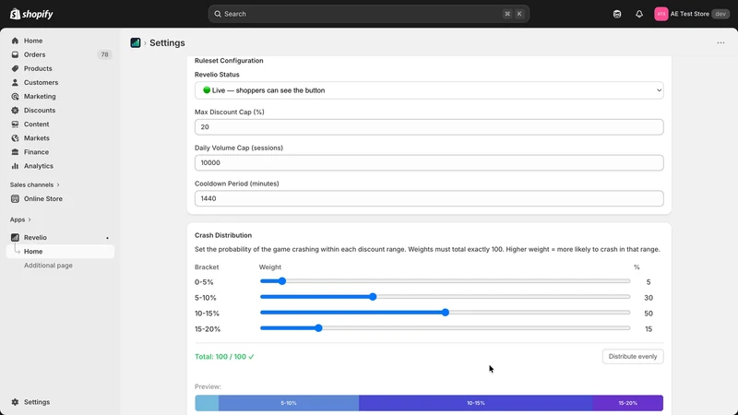Click the Marketing target icon
The image size is (738, 415).
15,97
